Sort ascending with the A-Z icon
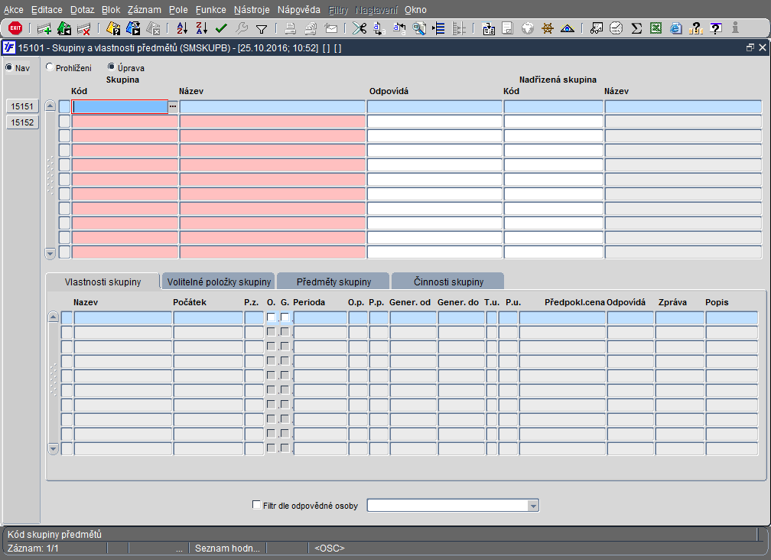The width and height of the screenshot is (771, 560). tap(182, 28)
